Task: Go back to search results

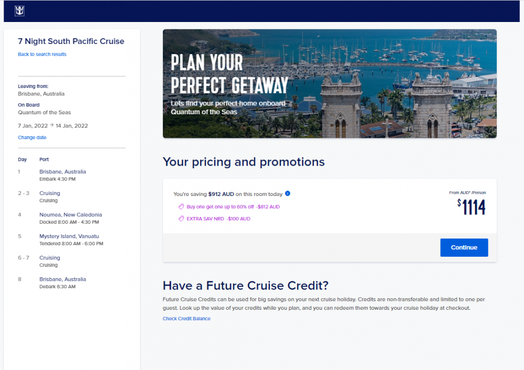Action: coord(42,54)
